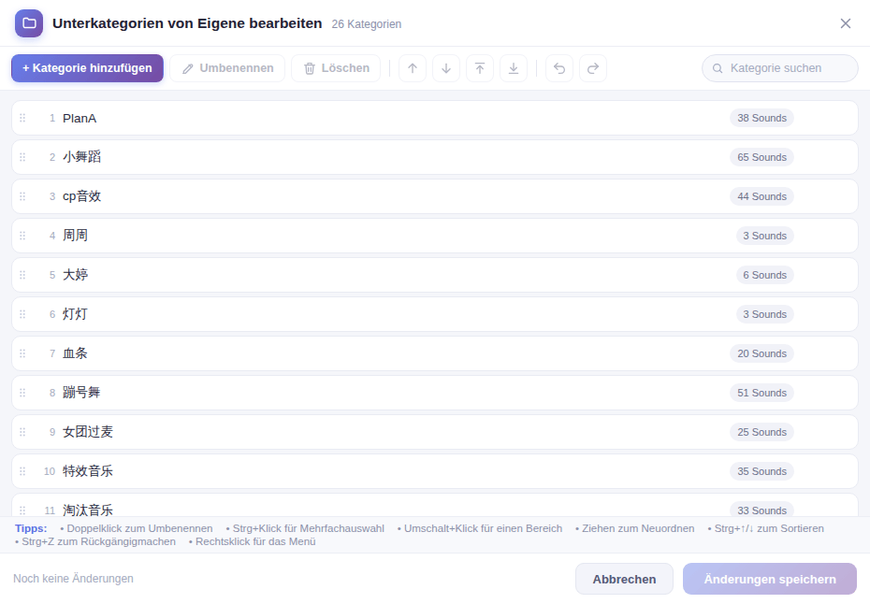Viewport: 870px width, 604px height.
Task: Move selected category down one position
Action: 446,68
